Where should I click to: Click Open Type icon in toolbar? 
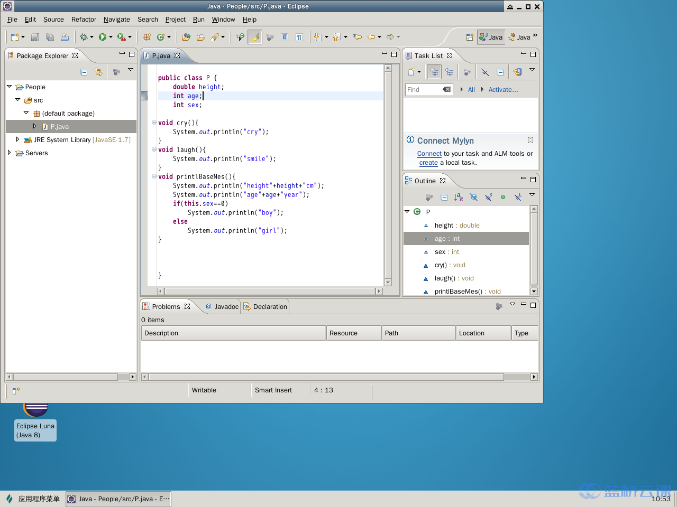coord(186,37)
